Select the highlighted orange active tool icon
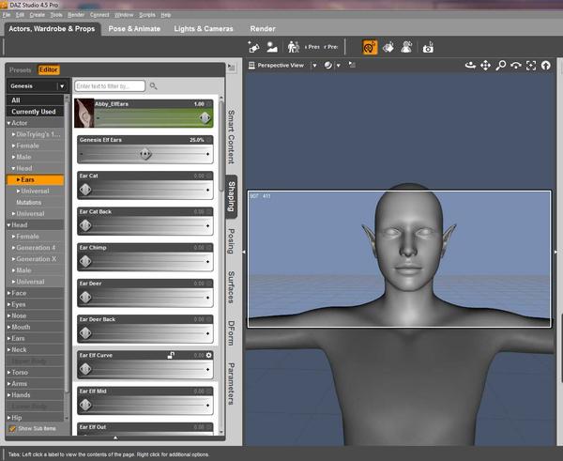 click(370, 47)
